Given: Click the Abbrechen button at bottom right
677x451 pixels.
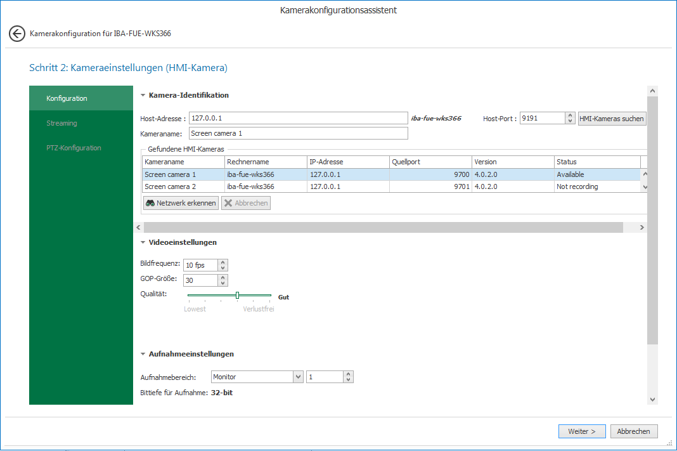Looking at the screenshot, I should pos(633,431).
